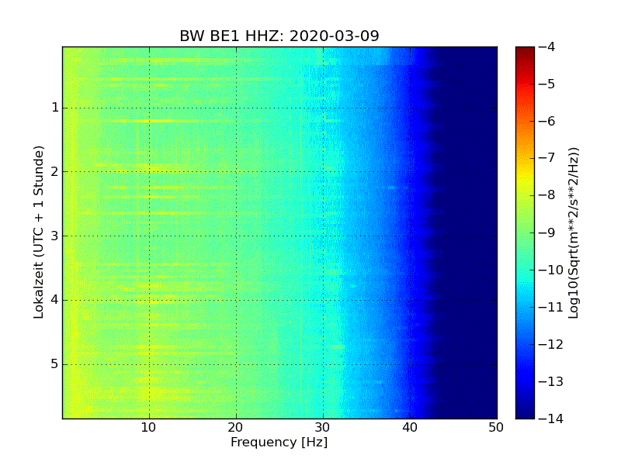This screenshot has height=465, width=621.
Task: Click the colorbar value −6
Action: [x=547, y=121]
